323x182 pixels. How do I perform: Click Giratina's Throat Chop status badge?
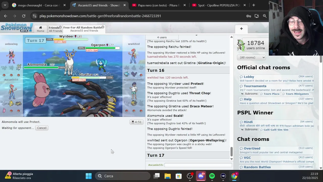coord(79,80)
